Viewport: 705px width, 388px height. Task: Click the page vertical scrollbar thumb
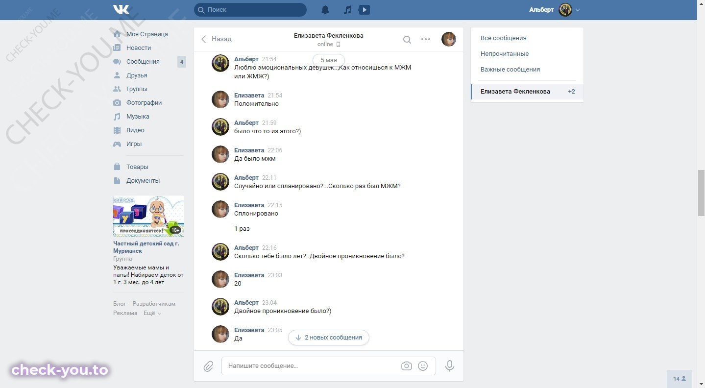(701, 193)
